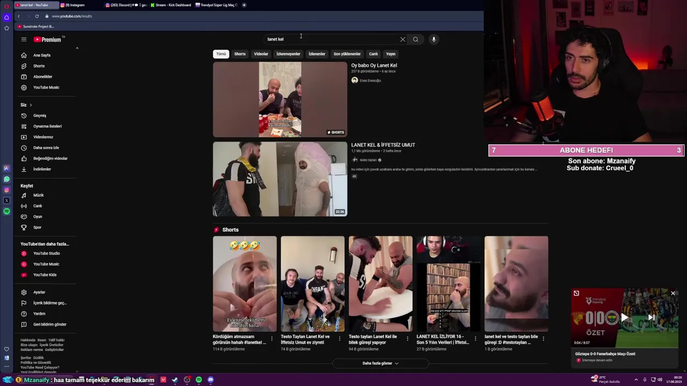Go back in browser navigation

click(18, 16)
